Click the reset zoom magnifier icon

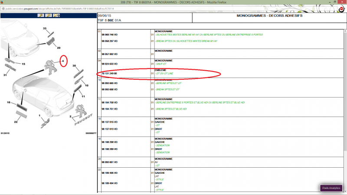click(57, 15)
